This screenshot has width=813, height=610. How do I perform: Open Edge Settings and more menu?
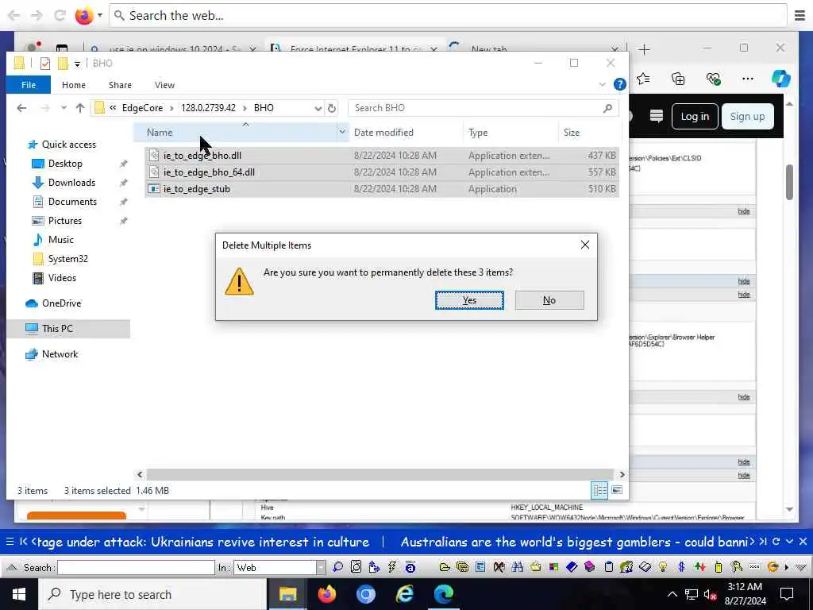tap(747, 79)
